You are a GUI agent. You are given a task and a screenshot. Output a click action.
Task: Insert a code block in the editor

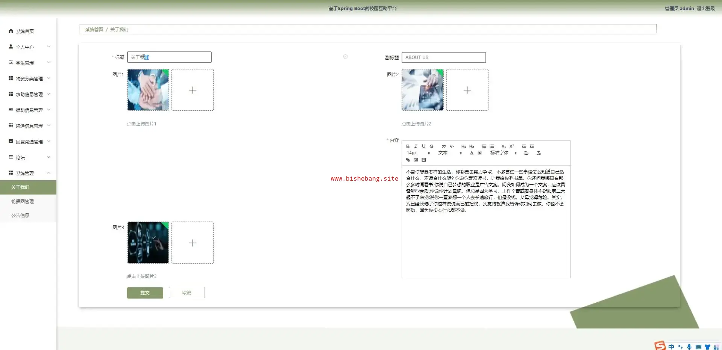(x=452, y=146)
